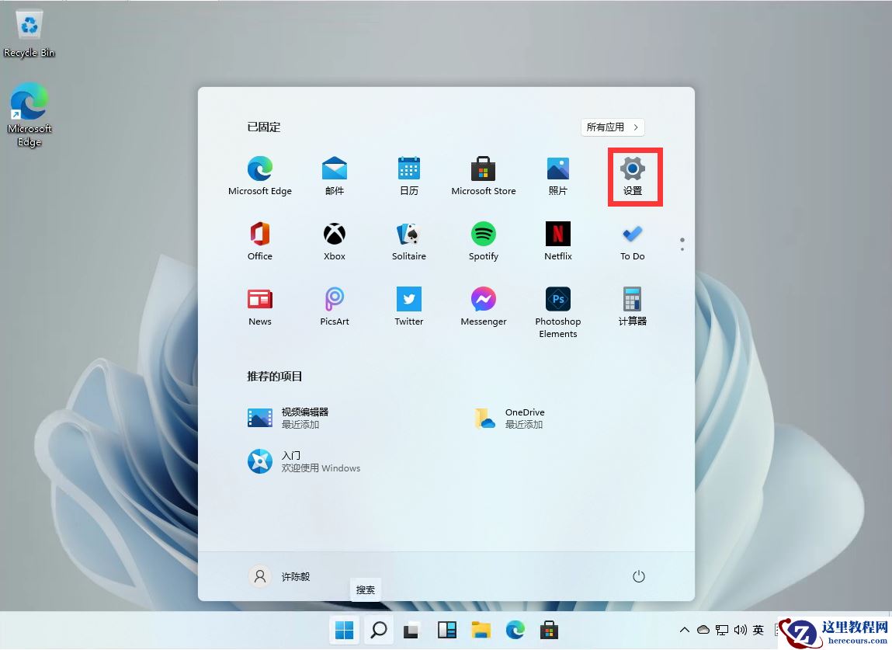Open the 日历 (Calendar) app
892x650 pixels.
(x=408, y=175)
